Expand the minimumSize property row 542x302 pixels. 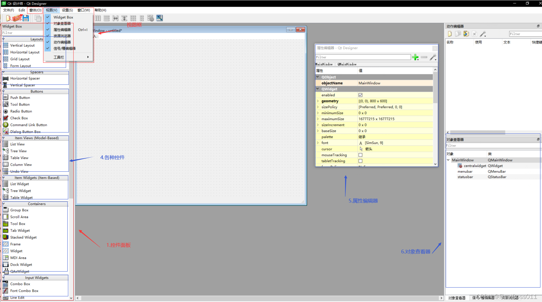[x=318, y=113]
